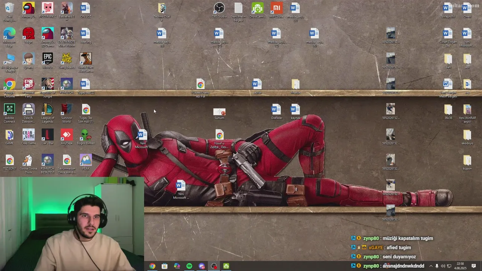Open the PICO PARK 2 shortcut
Image resolution: width=482 pixels, height=271 pixels.
coord(47,11)
